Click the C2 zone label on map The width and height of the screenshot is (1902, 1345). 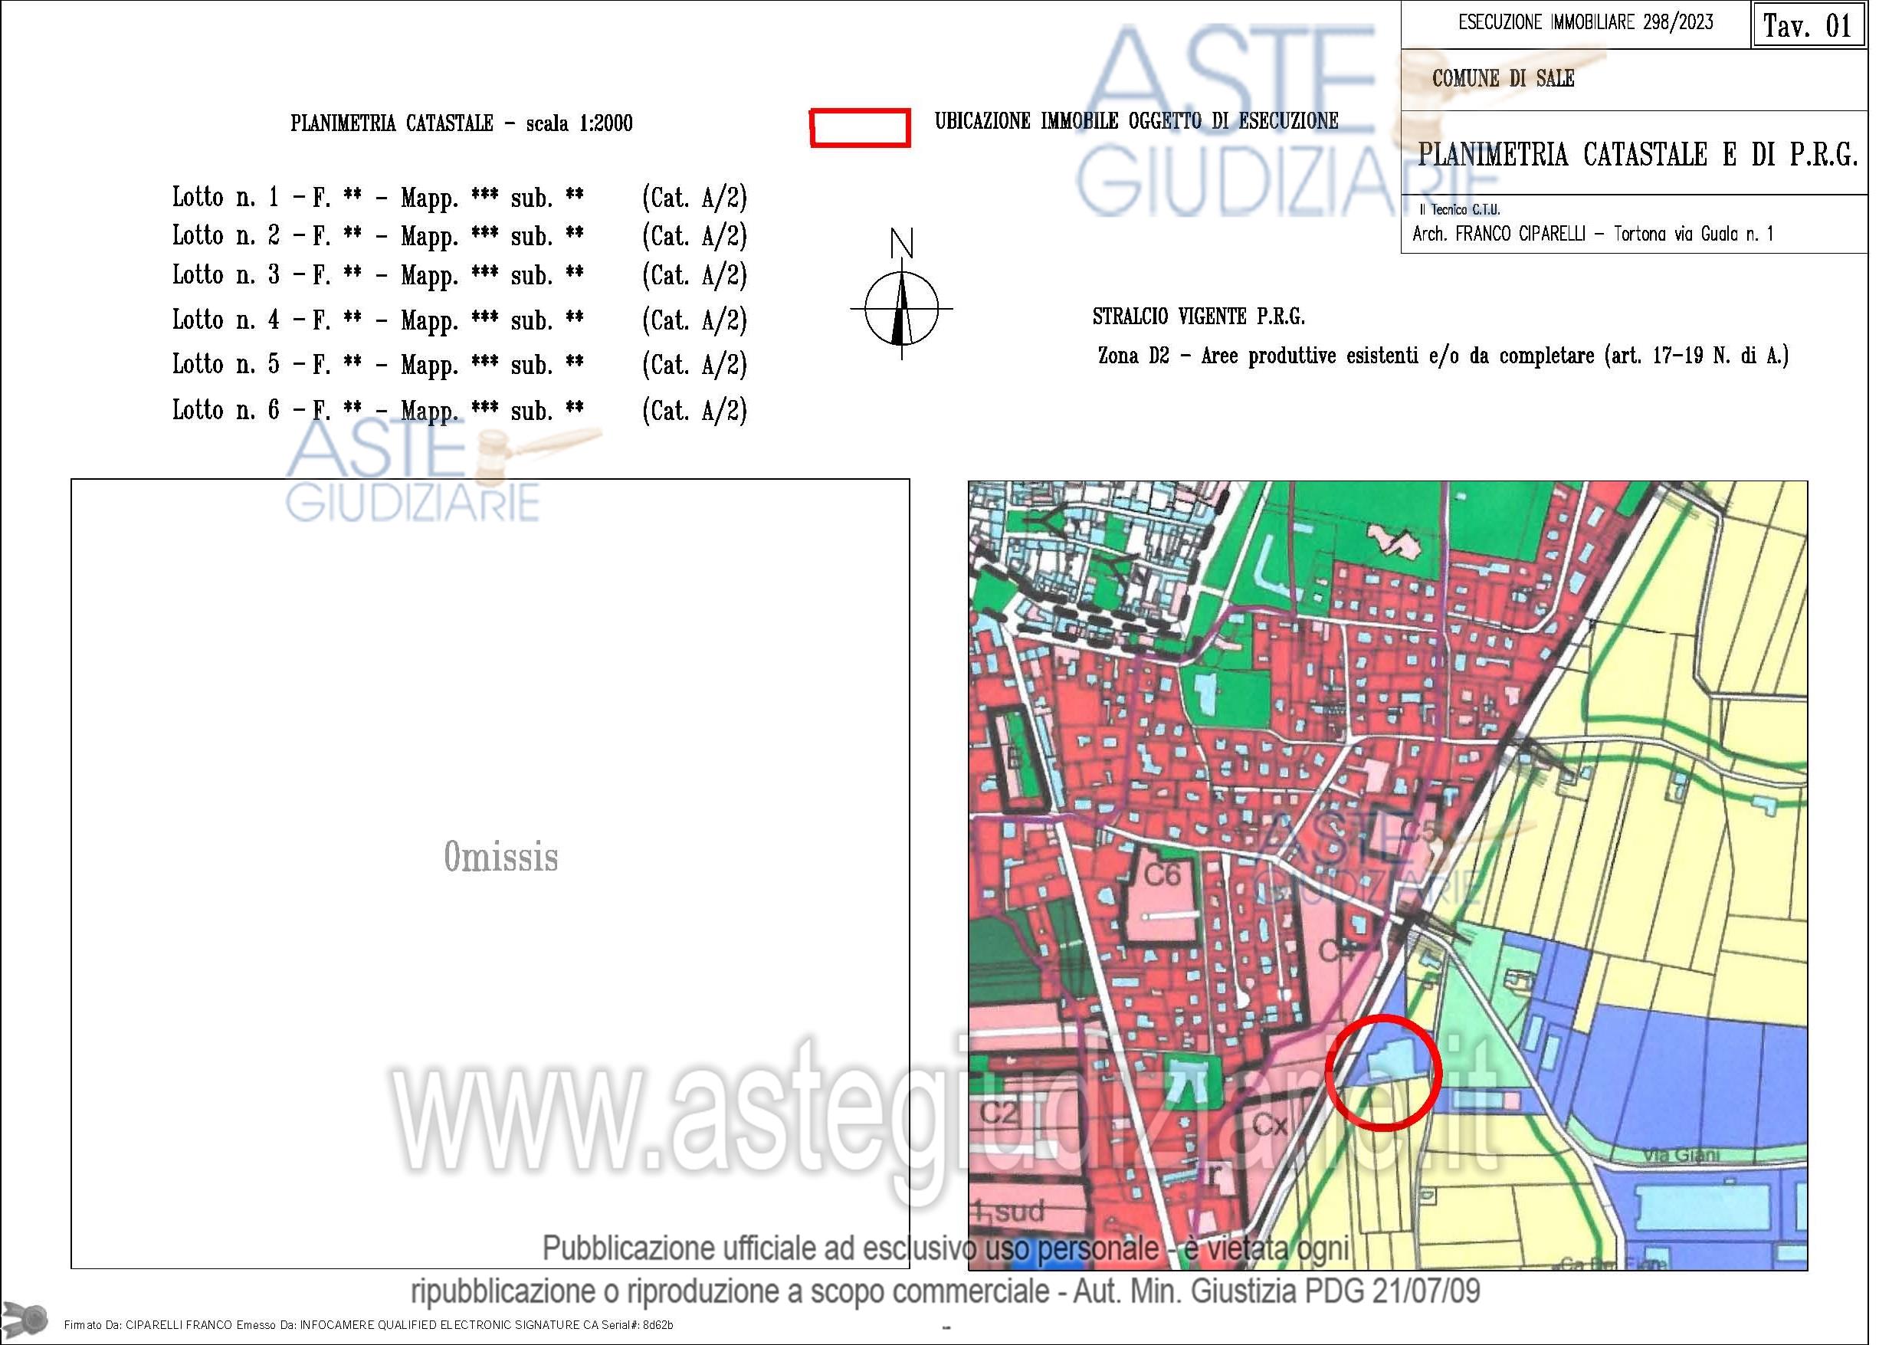tap(999, 1112)
